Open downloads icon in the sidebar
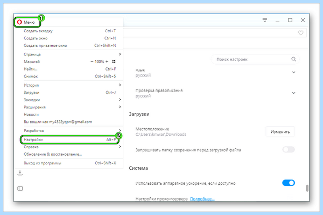Image resolution: width=323 pixels, height=215 pixels. (x=20, y=172)
